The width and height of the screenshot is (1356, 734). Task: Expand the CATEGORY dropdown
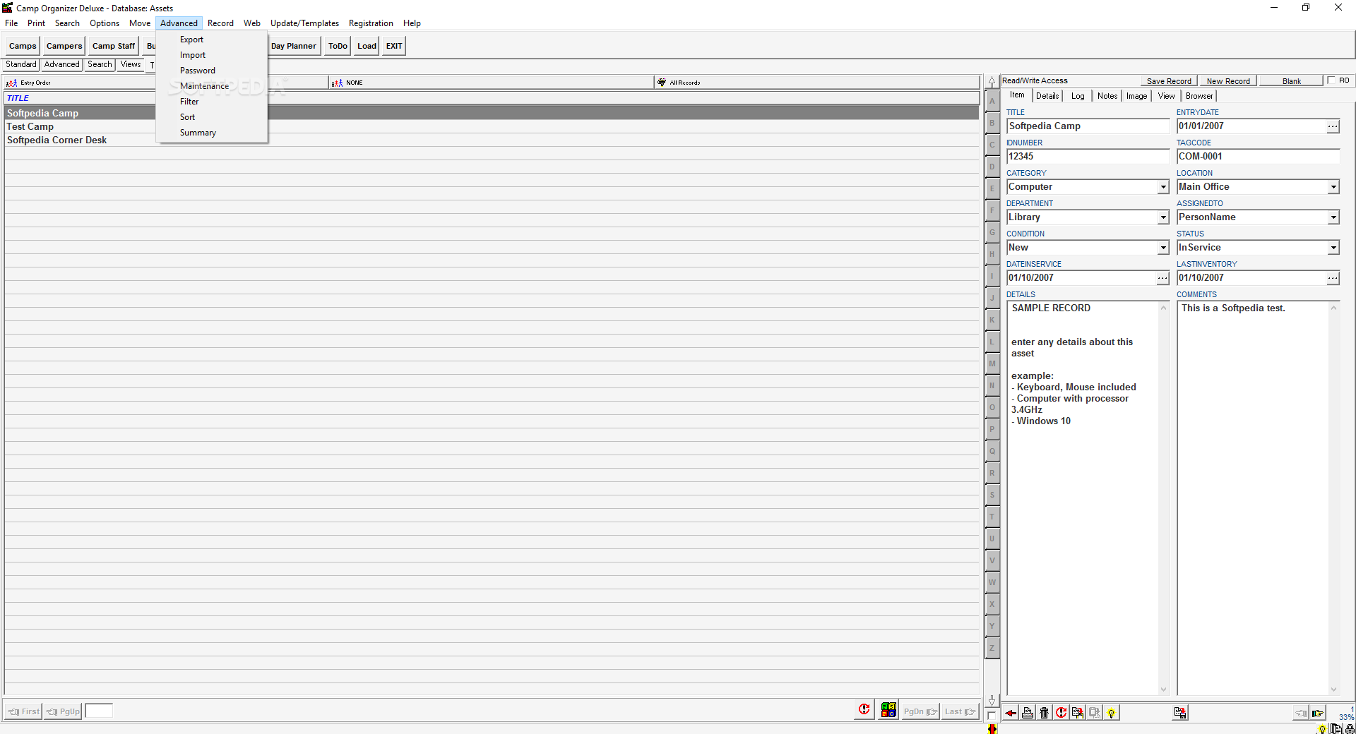(1163, 187)
